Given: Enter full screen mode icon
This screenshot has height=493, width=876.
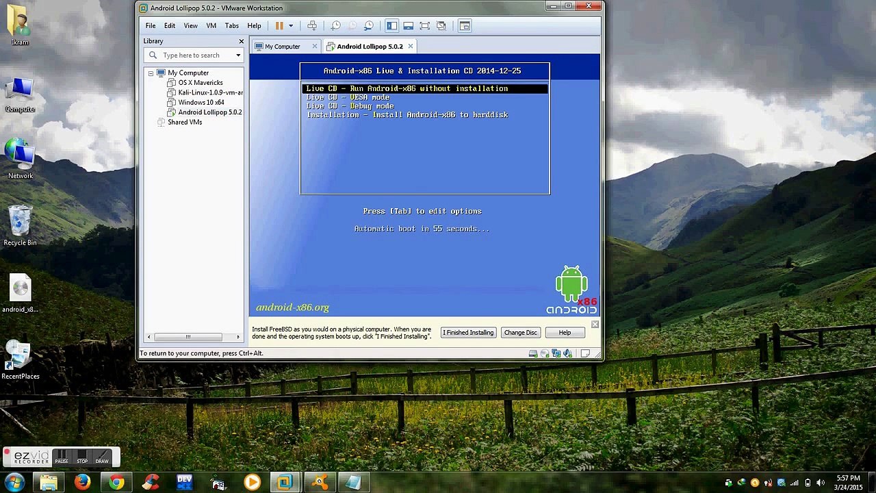Looking at the screenshot, I should tap(424, 25).
